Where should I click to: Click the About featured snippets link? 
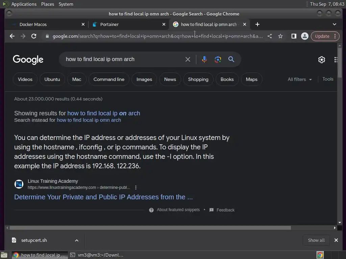click(x=178, y=210)
